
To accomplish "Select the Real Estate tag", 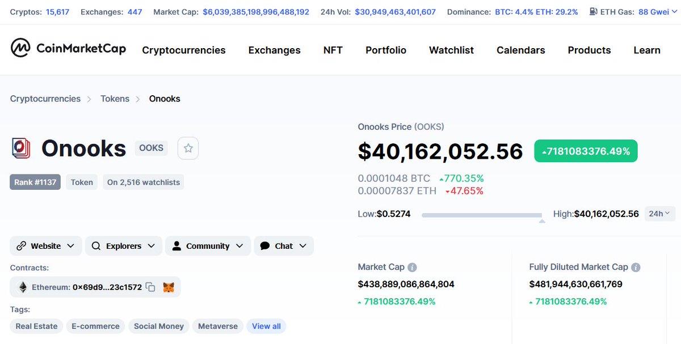I will 36,326.
